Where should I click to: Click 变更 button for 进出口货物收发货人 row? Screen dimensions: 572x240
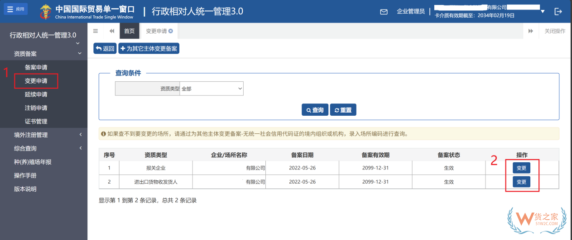click(521, 182)
